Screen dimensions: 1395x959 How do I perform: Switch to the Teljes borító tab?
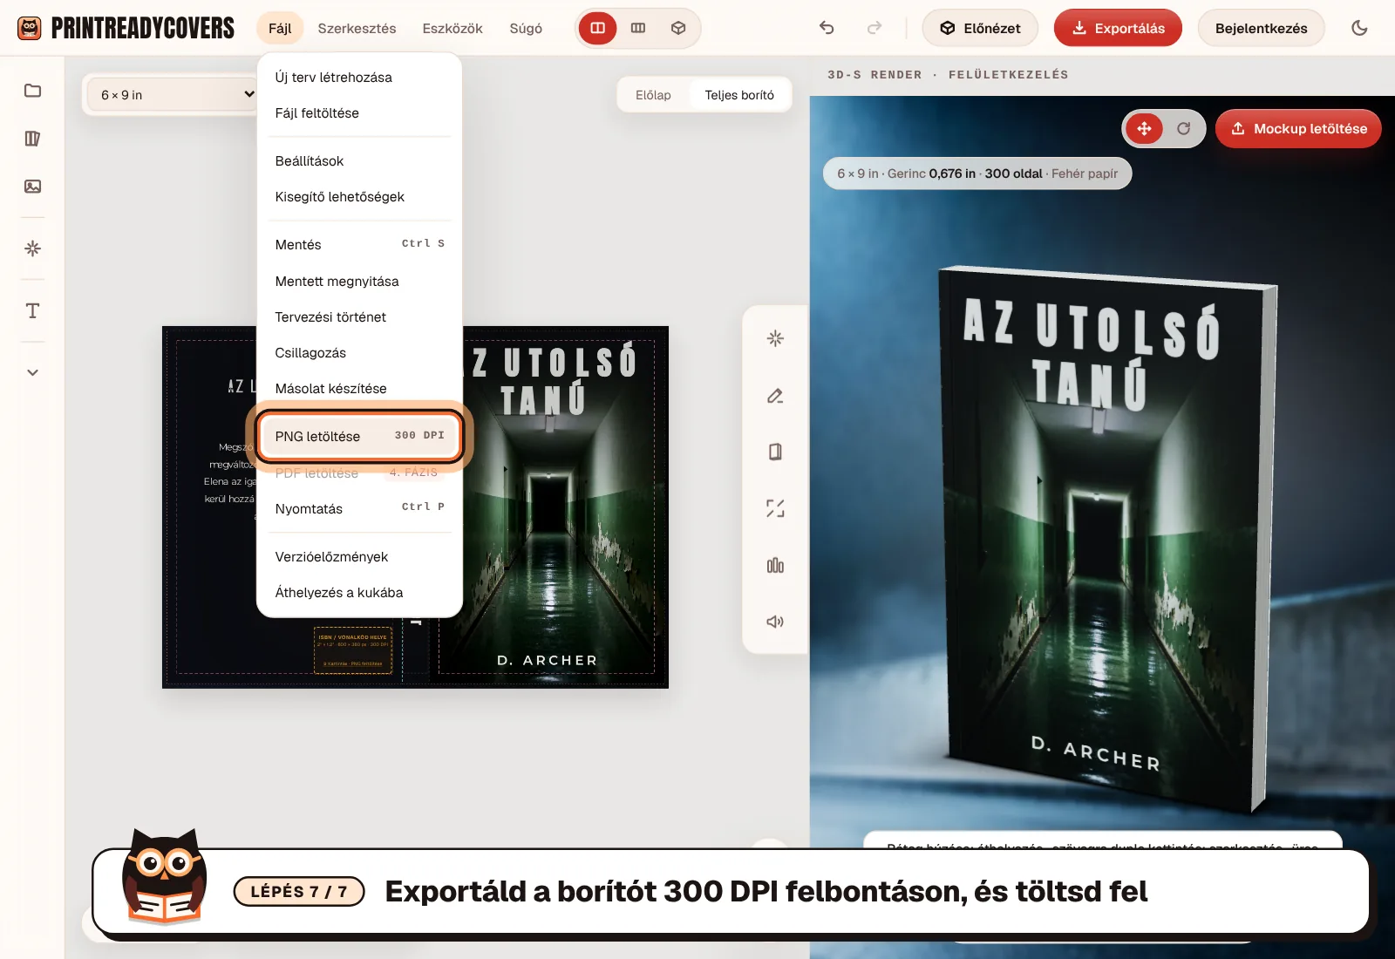[739, 95]
